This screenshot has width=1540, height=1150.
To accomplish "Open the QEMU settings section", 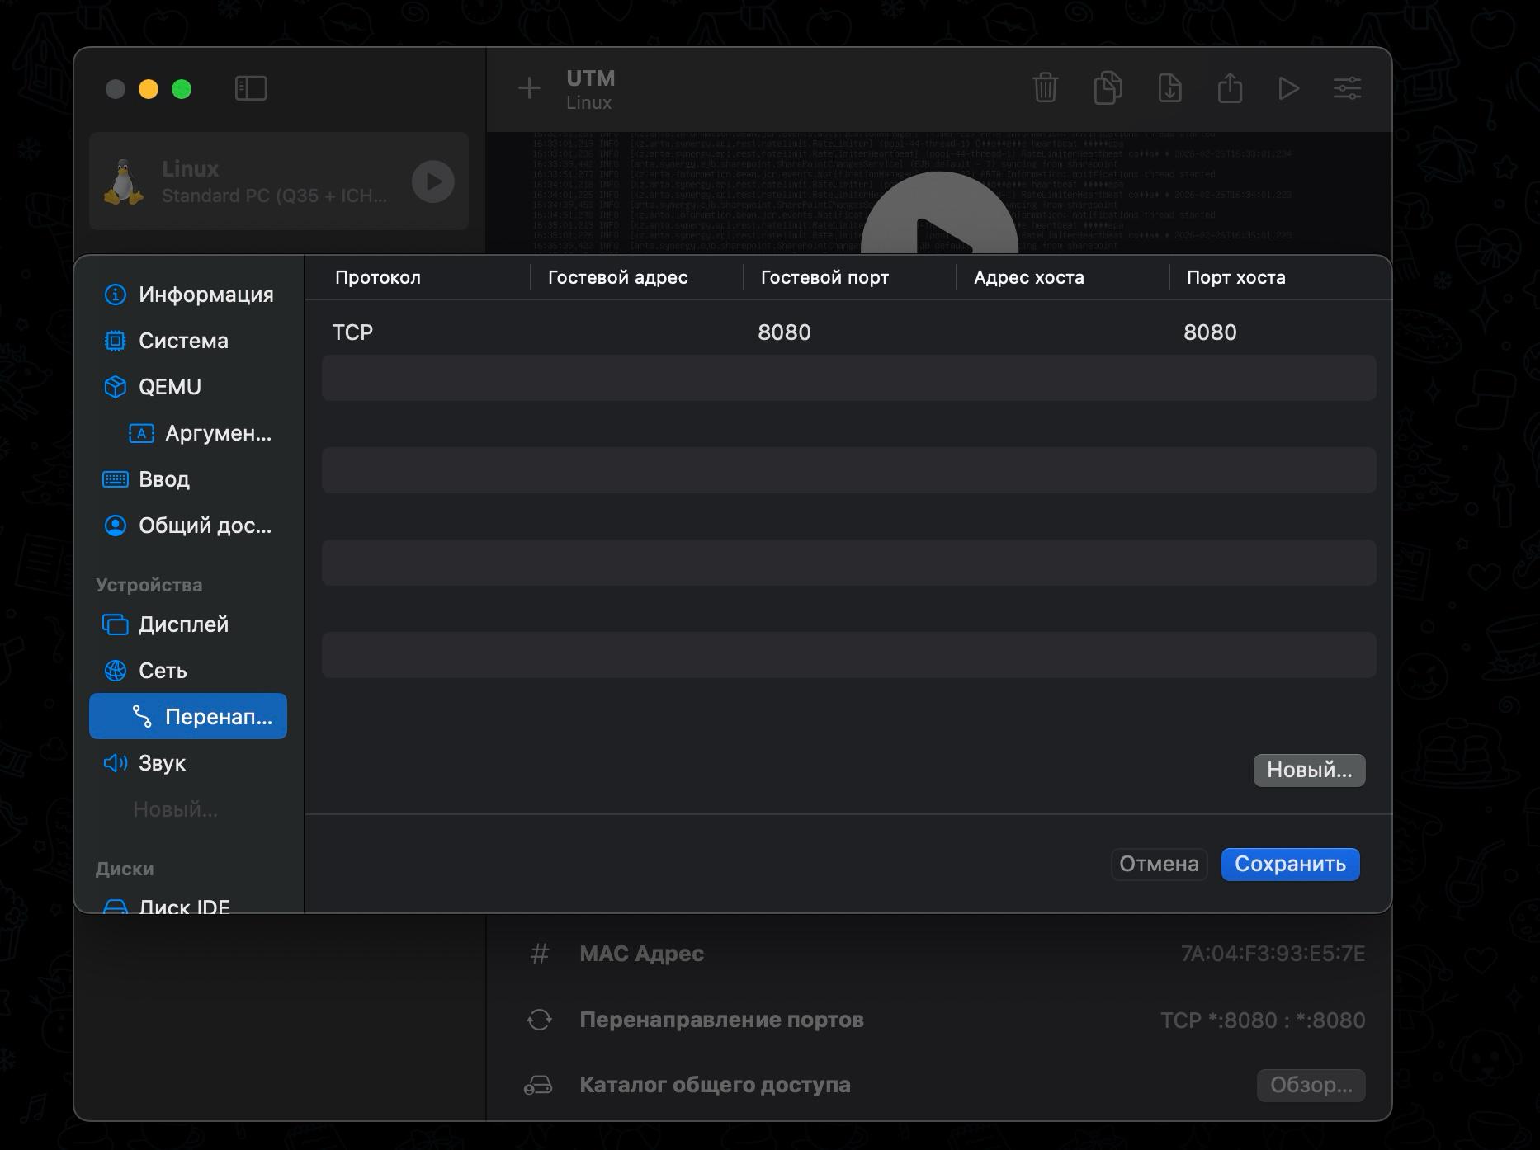I will tap(169, 387).
